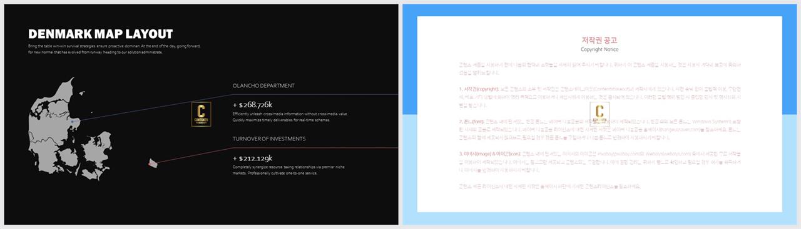Click the paragraph starting '2. 폰트(font)'
This screenshot has height=229, width=801.
[x=599, y=130]
